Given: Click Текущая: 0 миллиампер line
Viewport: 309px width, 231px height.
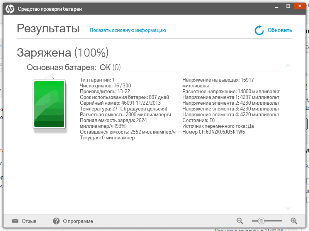Looking at the screenshot, I should coord(107,138).
